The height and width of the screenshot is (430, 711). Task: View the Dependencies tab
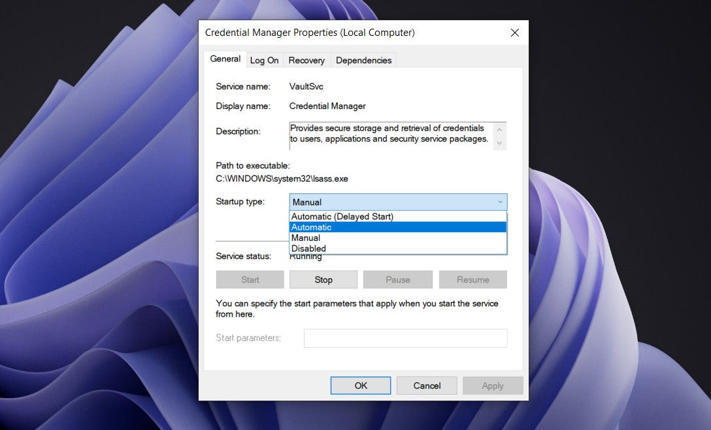pyautogui.click(x=363, y=60)
